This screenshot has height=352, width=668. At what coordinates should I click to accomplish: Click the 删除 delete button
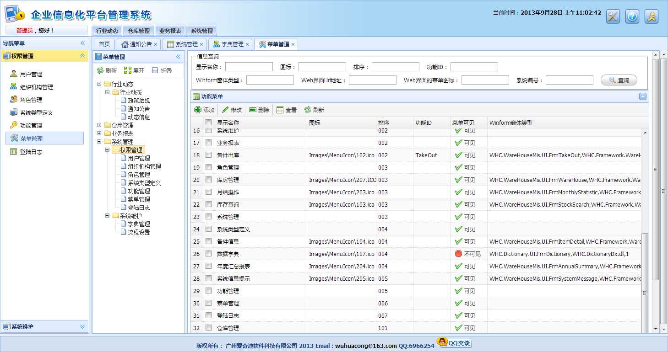(x=259, y=110)
